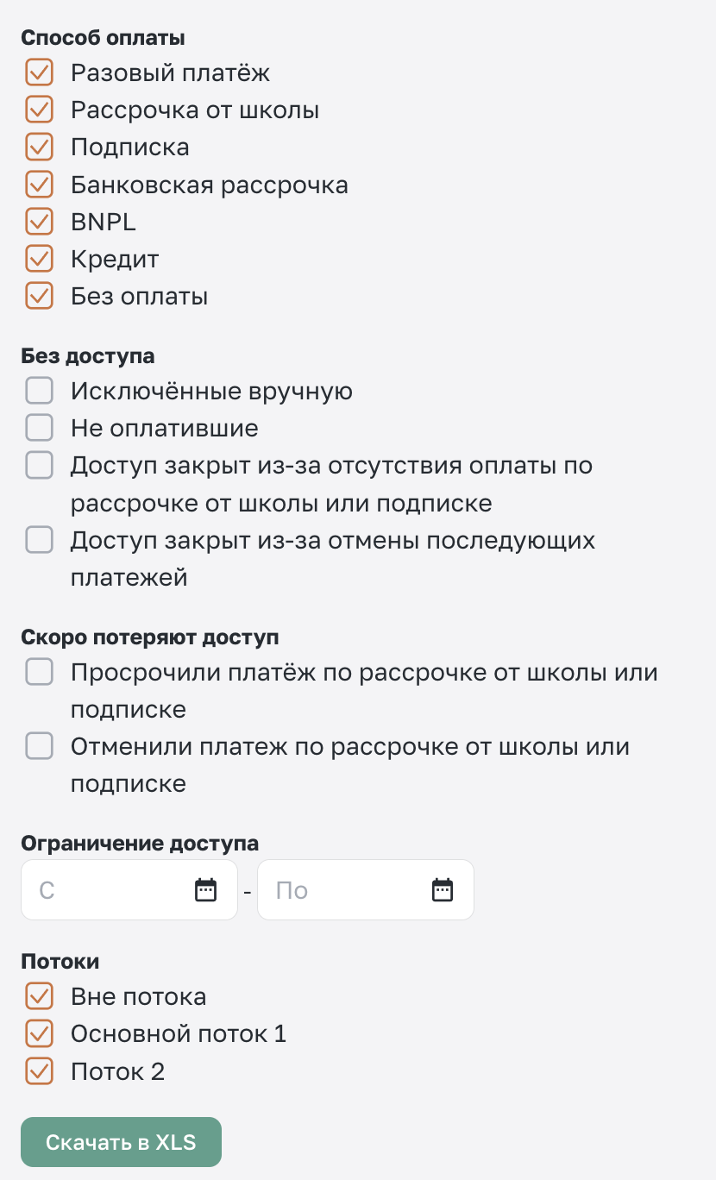
Task: Toggle the "Кредит" checkbox
Action: pyautogui.click(x=40, y=259)
